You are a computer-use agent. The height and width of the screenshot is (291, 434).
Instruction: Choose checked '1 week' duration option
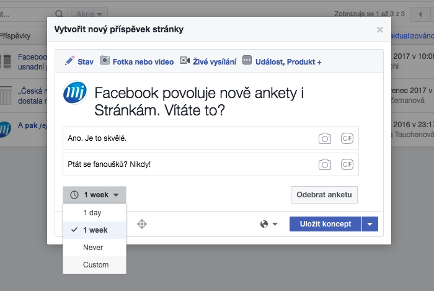point(95,230)
